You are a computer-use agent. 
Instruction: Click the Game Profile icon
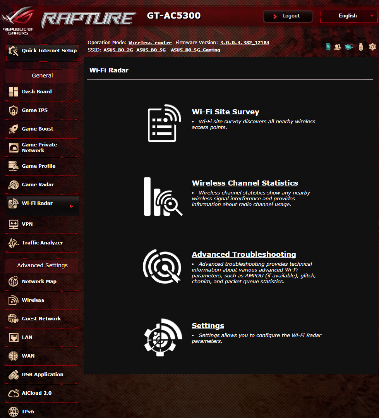tap(13, 166)
